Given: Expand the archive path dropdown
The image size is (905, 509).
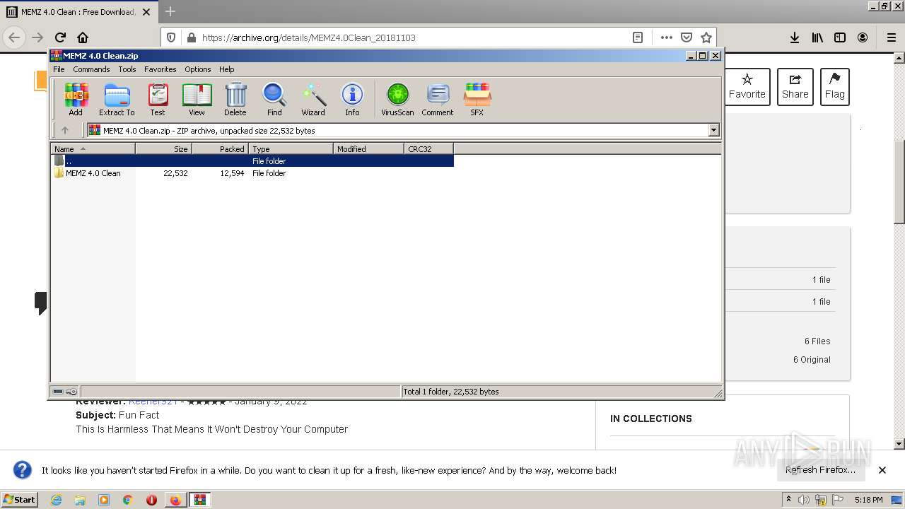Looking at the screenshot, I should click(713, 130).
